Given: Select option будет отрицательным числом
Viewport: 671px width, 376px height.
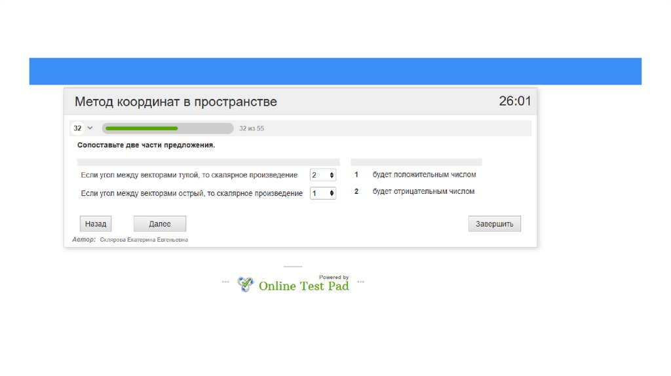Looking at the screenshot, I should [423, 191].
